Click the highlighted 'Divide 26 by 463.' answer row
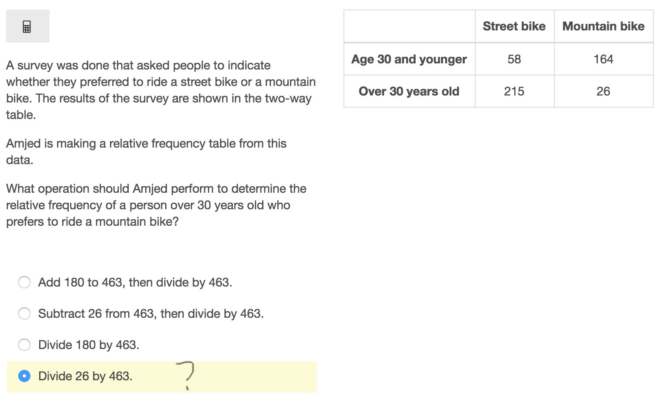Image resolution: width=660 pixels, height=402 pixels. point(162,377)
